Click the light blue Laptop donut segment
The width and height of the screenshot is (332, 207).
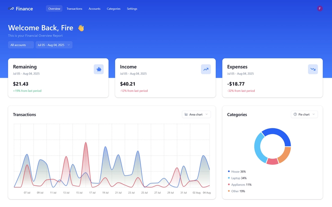tap(258, 148)
